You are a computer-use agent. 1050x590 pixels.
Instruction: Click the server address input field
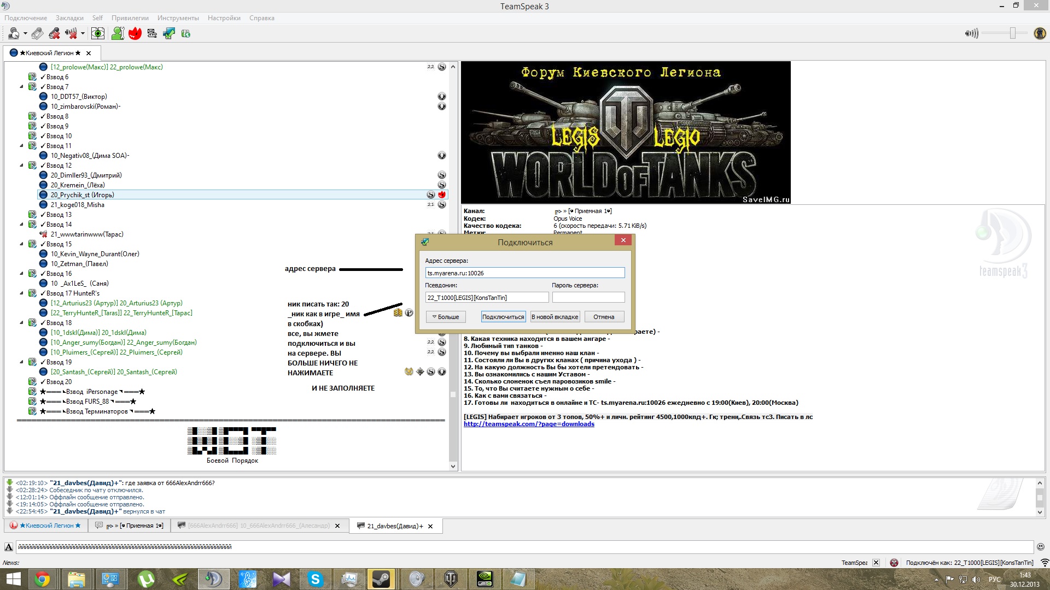(524, 273)
